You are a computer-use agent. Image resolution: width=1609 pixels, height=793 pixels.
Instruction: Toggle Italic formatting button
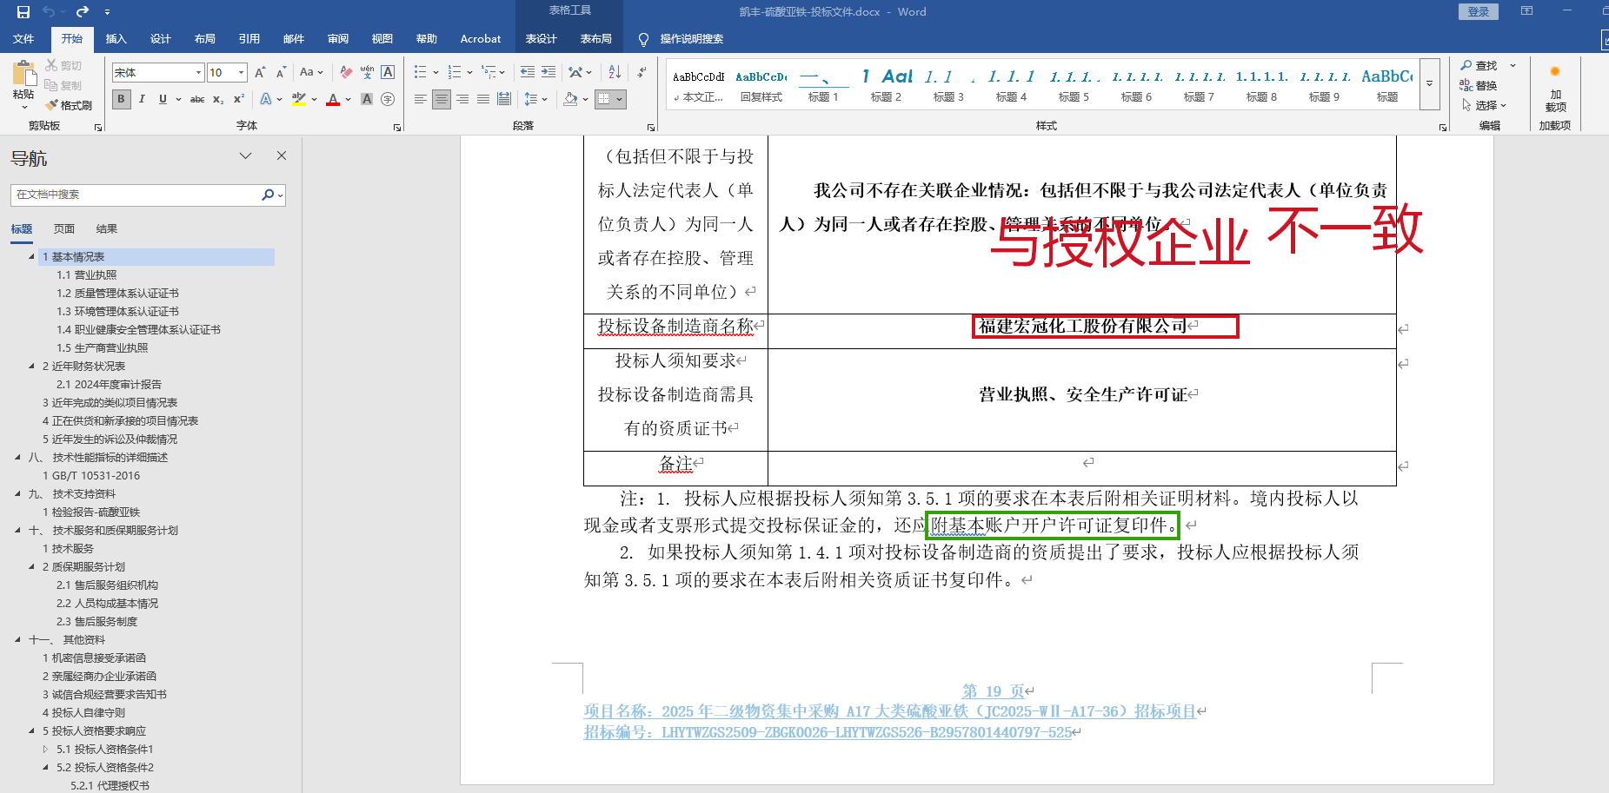pyautogui.click(x=142, y=99)
